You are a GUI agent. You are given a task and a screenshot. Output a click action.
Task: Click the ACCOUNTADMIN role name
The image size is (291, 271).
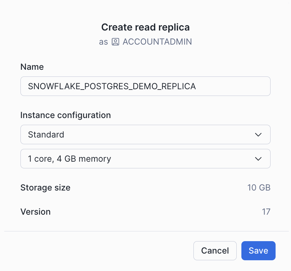[157, 42]
